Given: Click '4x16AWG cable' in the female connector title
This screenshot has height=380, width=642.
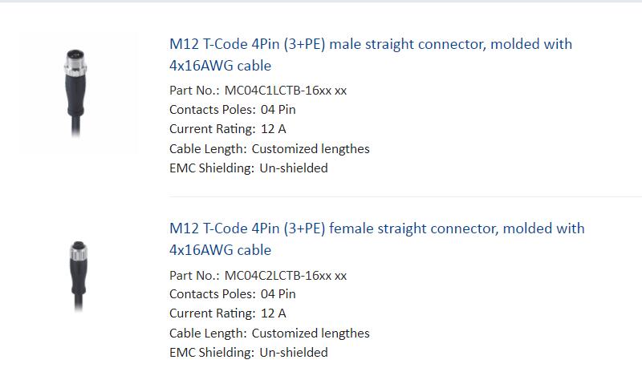Looking at the screenshot, I should click(220, 250).
